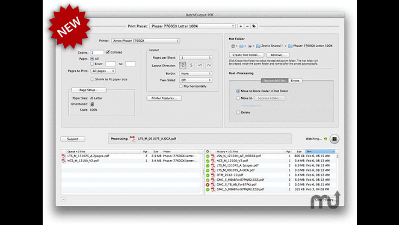This screenshot has height=225, width=399.
Task: Uncheck the Collated checkbox
Action: click(x=108, y=52)
